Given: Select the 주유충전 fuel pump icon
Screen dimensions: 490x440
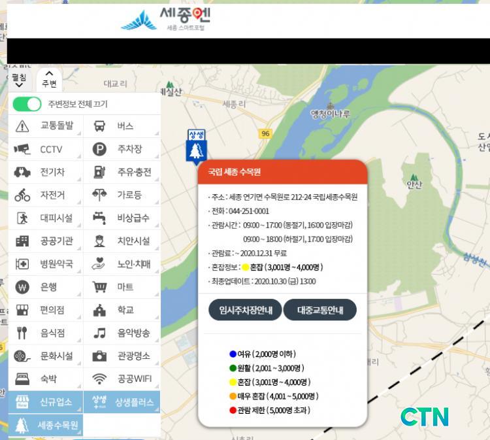Looking at the screenshot, I should [99, 172].
